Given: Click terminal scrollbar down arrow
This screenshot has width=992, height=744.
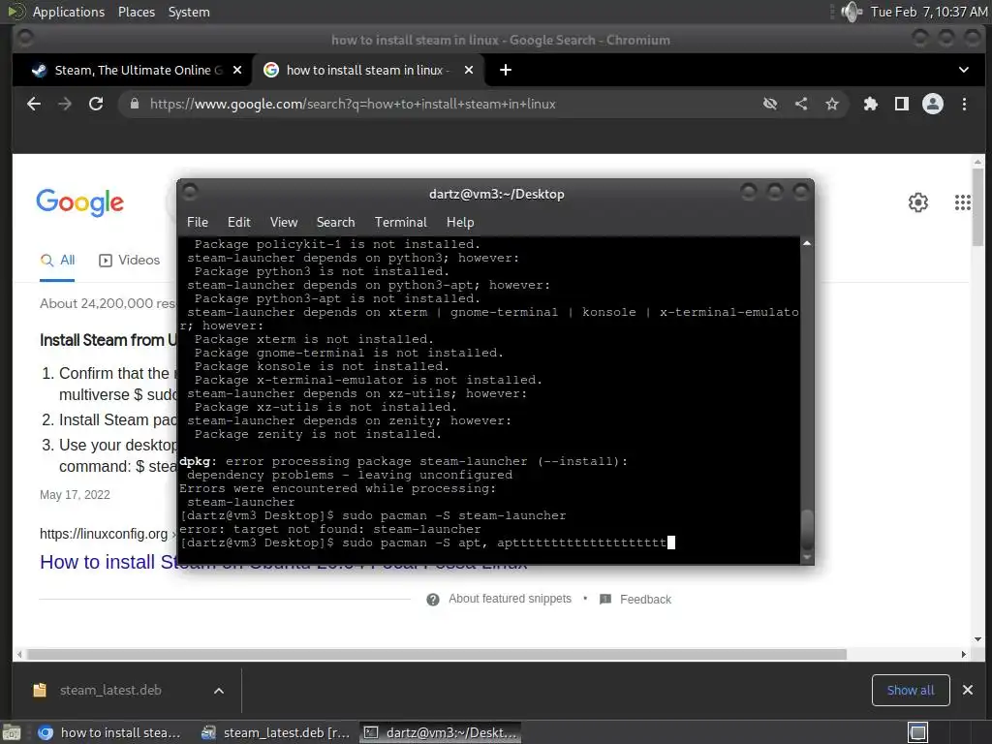Looking at the screenshot, I should [807, 558].
